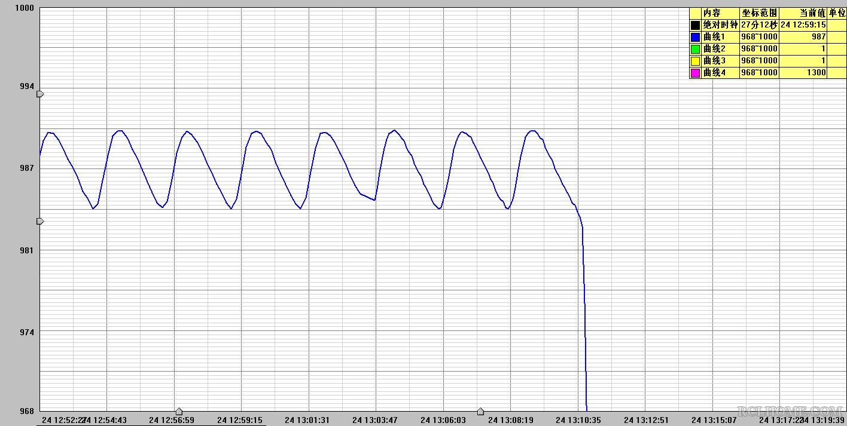The width and height of the screenshot is (847, 426).
Task: Click the 24 13:08:19 time axis label
Action: [511, 420]
